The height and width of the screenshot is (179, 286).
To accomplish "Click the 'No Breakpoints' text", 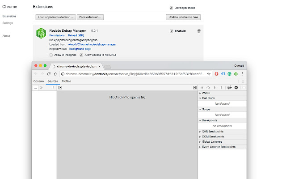I will point(222,126).
